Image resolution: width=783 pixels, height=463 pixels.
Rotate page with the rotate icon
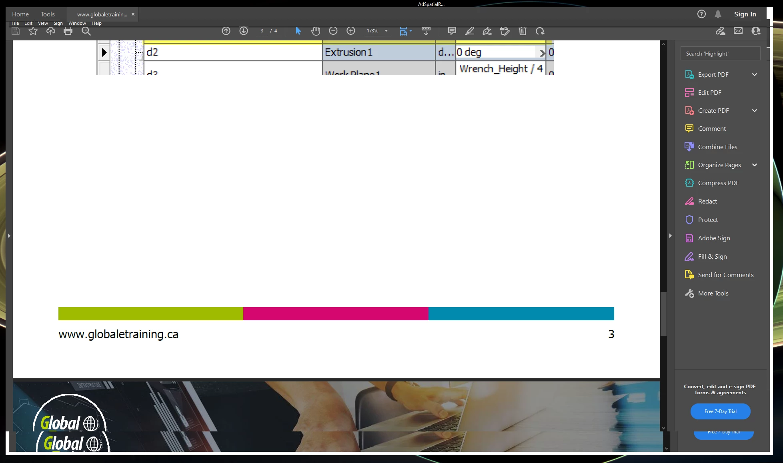click(x=540, y=31)
